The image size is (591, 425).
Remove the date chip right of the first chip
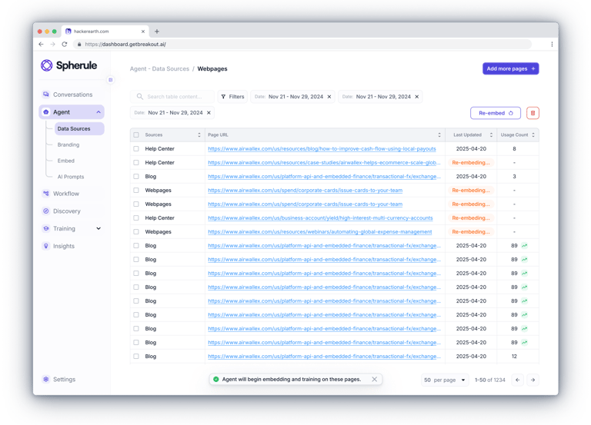coord(417,97)
